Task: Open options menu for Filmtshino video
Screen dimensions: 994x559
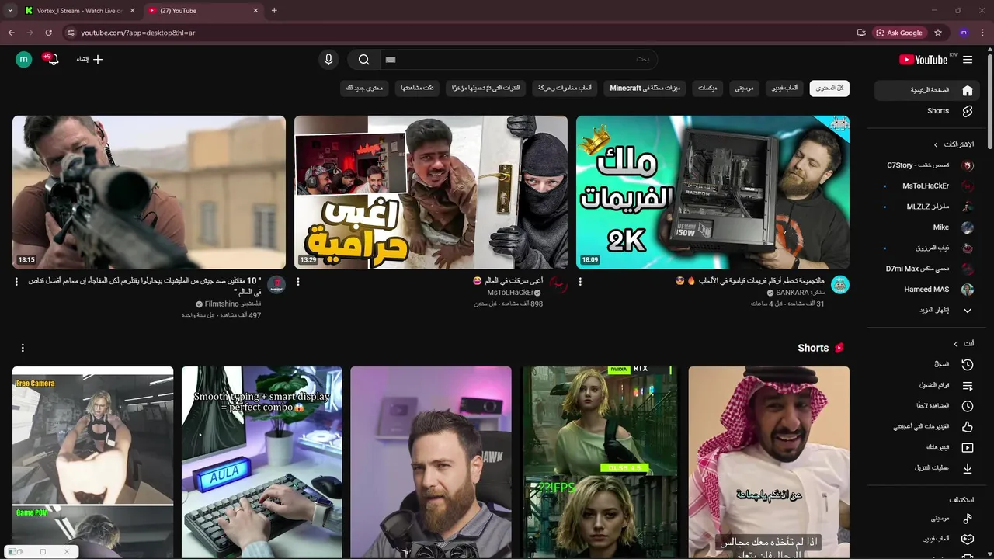Action: (x=16, y=282)
